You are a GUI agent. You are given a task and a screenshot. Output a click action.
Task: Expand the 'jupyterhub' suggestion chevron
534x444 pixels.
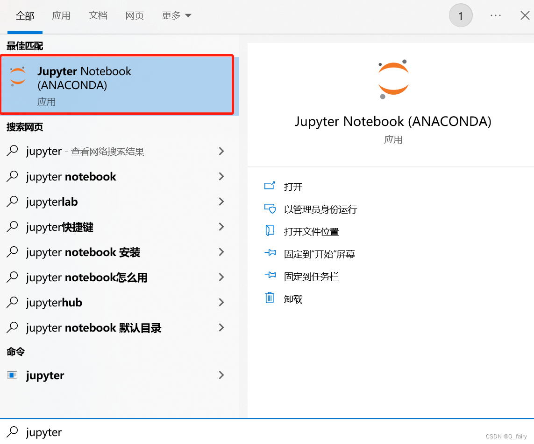[x=221, y=302]
